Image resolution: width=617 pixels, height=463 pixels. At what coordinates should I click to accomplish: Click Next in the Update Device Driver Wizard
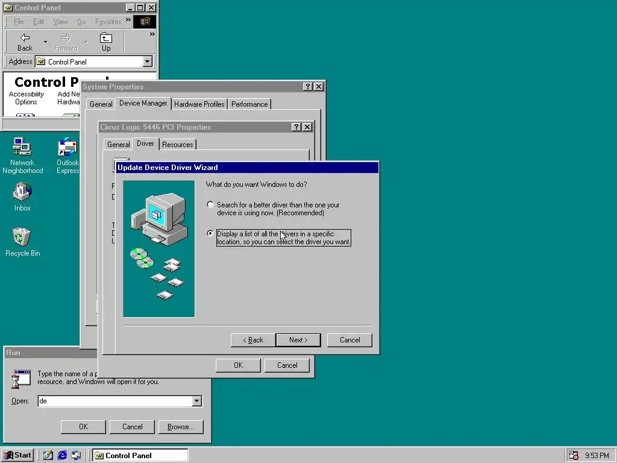pos(298,340)
